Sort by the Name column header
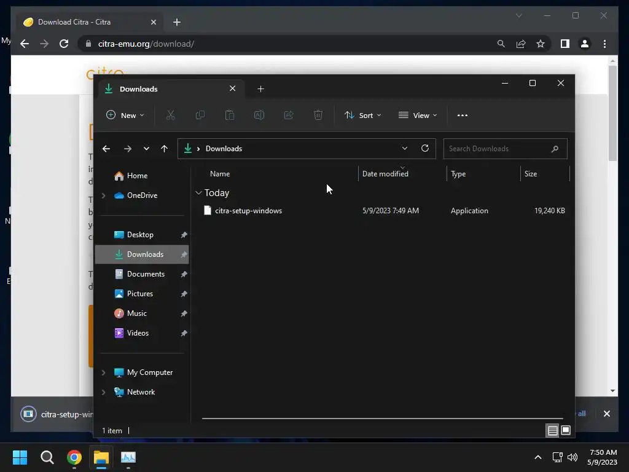This screenshot has width=629, height=472. click(220, 174)
